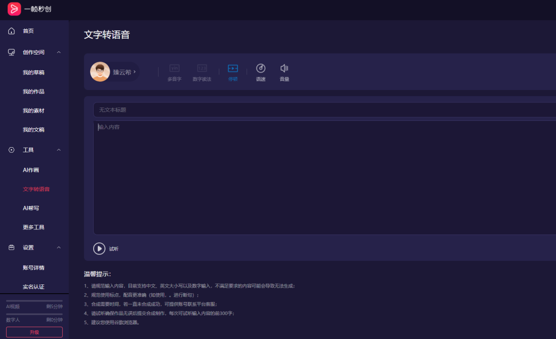Collapse the 创作空间 section
This screenshot has width=556, height=339.
59,52
